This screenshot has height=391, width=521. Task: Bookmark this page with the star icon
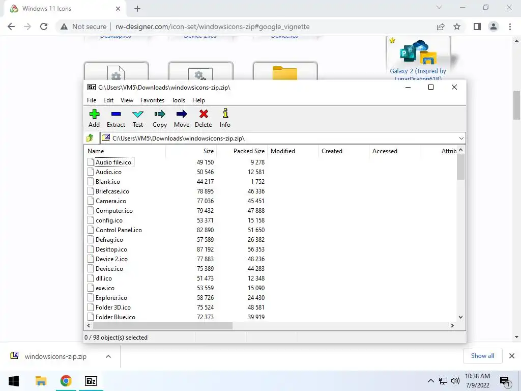coord(457,26)
